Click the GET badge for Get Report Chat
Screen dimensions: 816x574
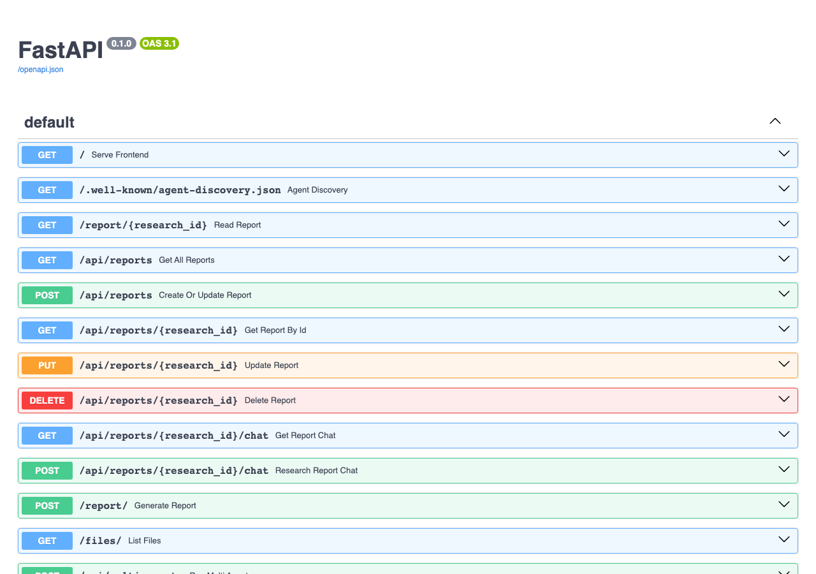point(47,436)
